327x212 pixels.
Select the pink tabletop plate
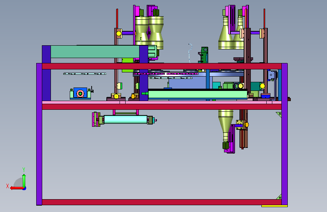(162, 103)
